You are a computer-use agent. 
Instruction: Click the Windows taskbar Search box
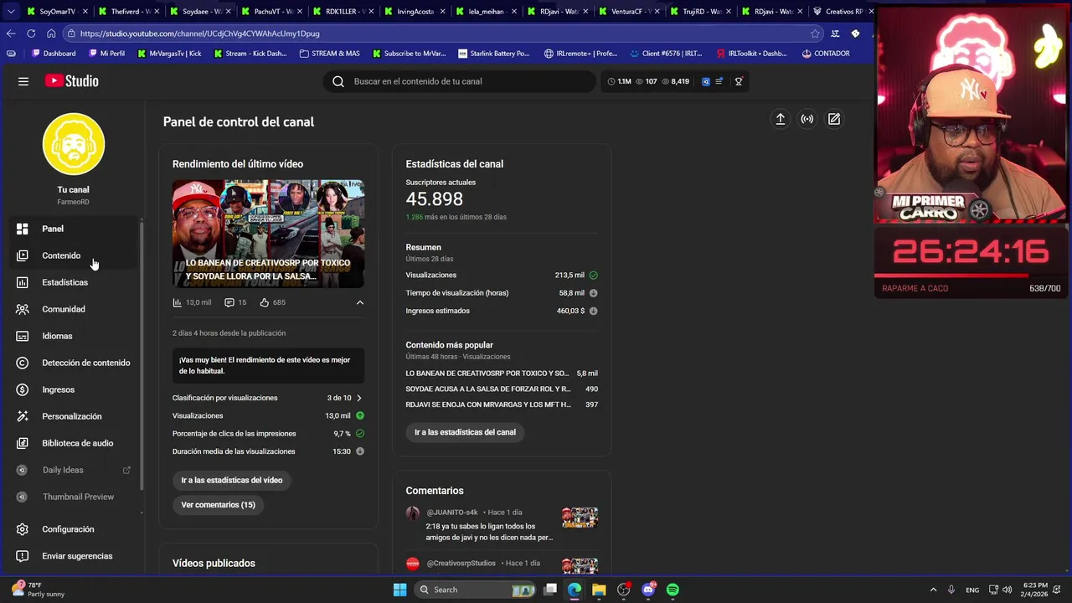(475, 590)
